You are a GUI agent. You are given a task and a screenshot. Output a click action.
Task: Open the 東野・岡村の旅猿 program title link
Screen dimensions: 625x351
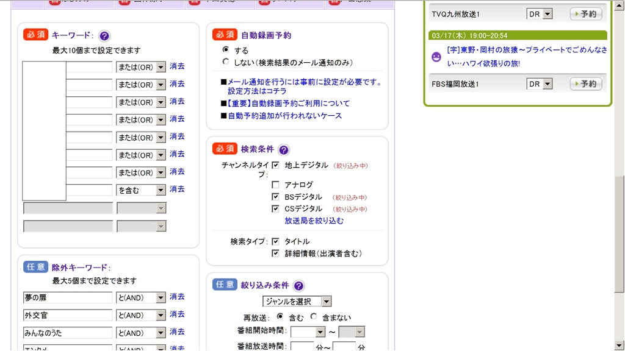[x=527, y=57]
